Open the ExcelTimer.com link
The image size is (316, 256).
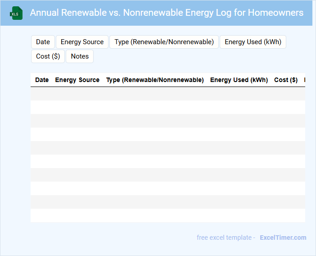(x=283, y=238)
